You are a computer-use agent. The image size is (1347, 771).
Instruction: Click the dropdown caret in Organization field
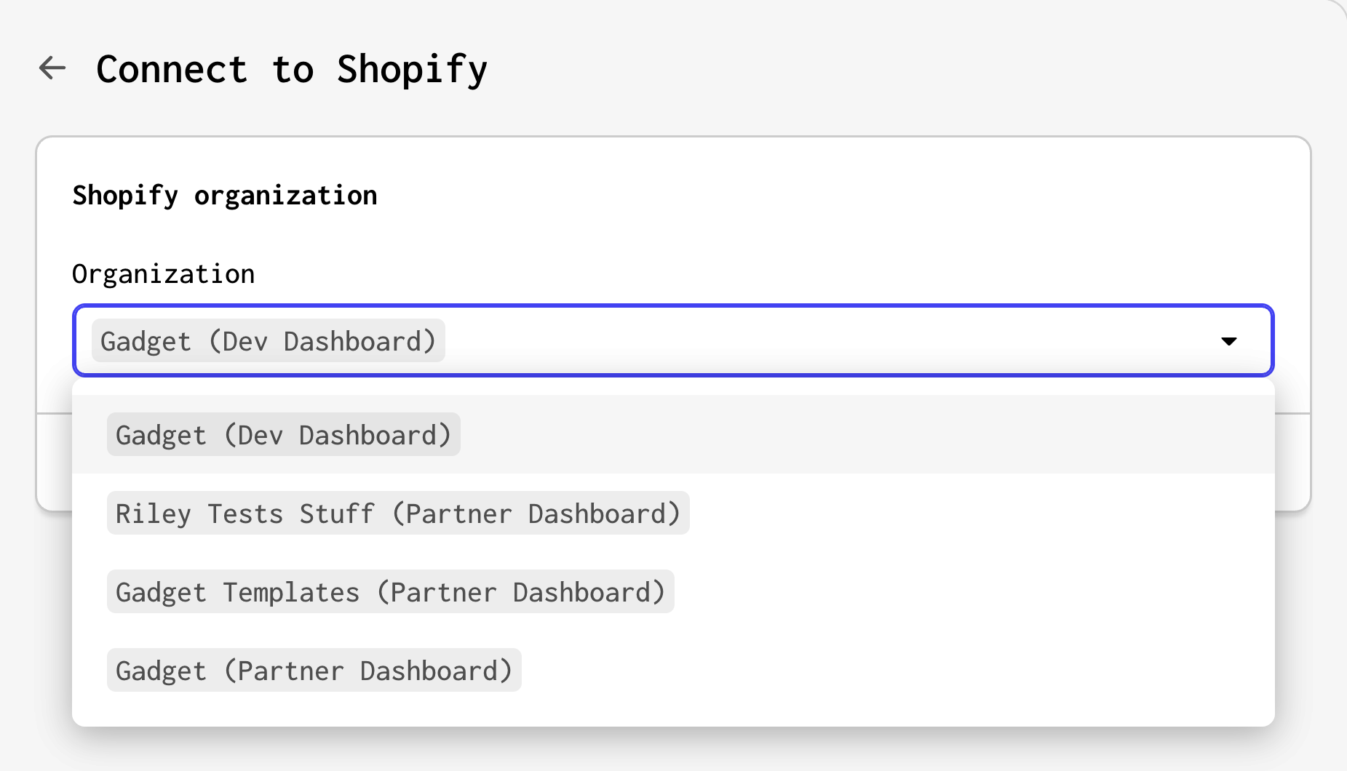(1228, 341)
